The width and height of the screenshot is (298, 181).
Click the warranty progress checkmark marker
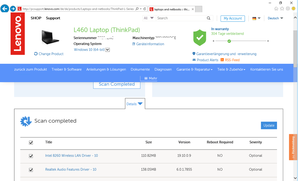tap(229, 41)
